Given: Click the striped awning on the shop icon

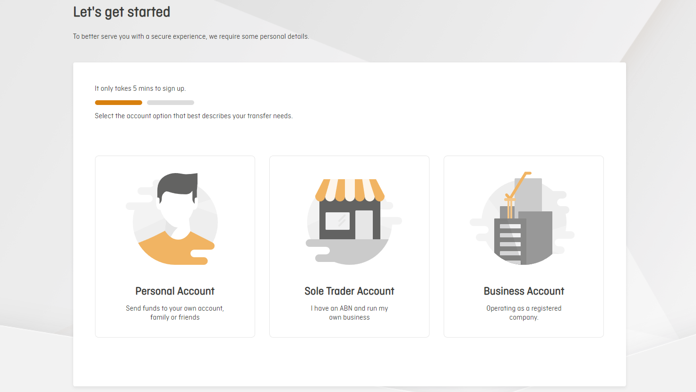Looking at the screenshot, I should point(350,189).
